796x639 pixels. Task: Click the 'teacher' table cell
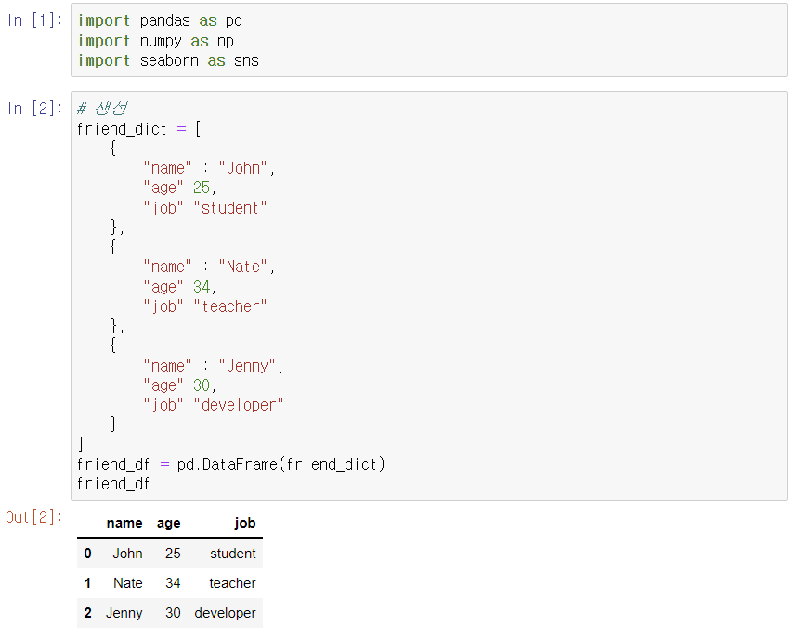pos(232,583)
